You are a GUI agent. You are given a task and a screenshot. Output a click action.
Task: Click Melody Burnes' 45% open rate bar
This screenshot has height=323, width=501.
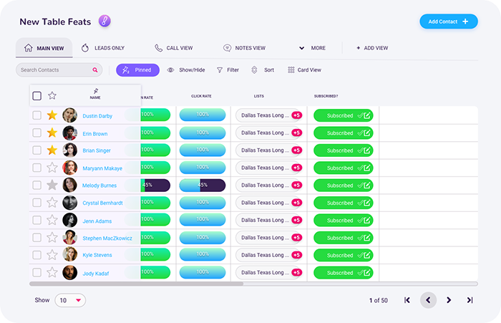point(155,185)
